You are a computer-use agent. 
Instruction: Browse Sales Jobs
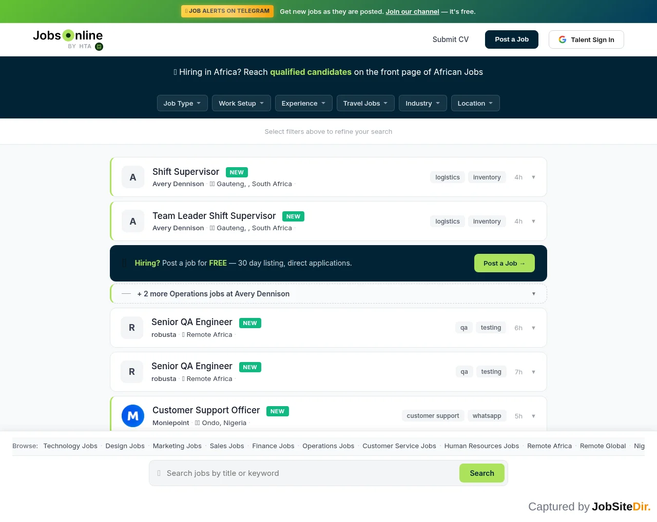pos(227,446)
